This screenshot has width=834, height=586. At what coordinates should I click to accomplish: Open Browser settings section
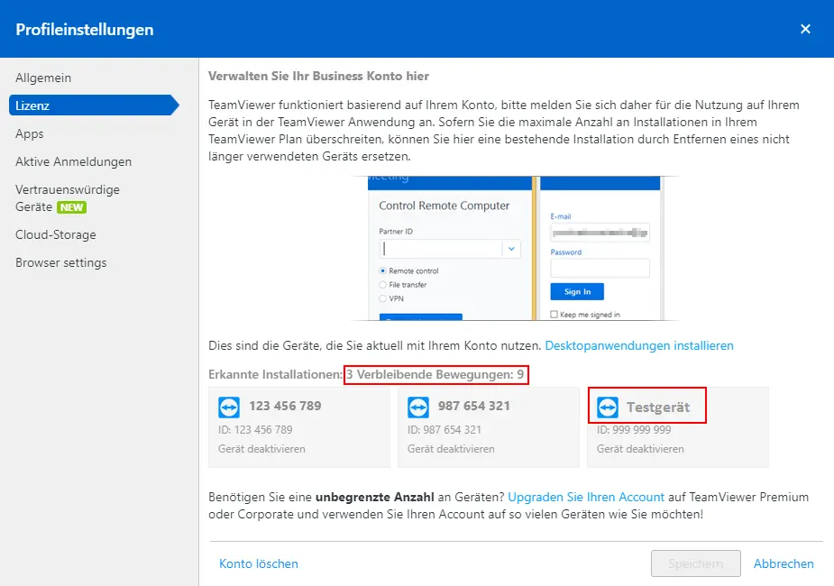pos(61,262)
